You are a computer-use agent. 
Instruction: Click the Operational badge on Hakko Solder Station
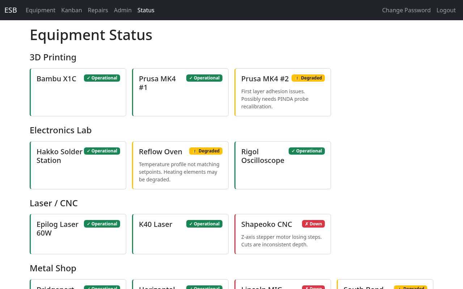[x=102, y=151]
